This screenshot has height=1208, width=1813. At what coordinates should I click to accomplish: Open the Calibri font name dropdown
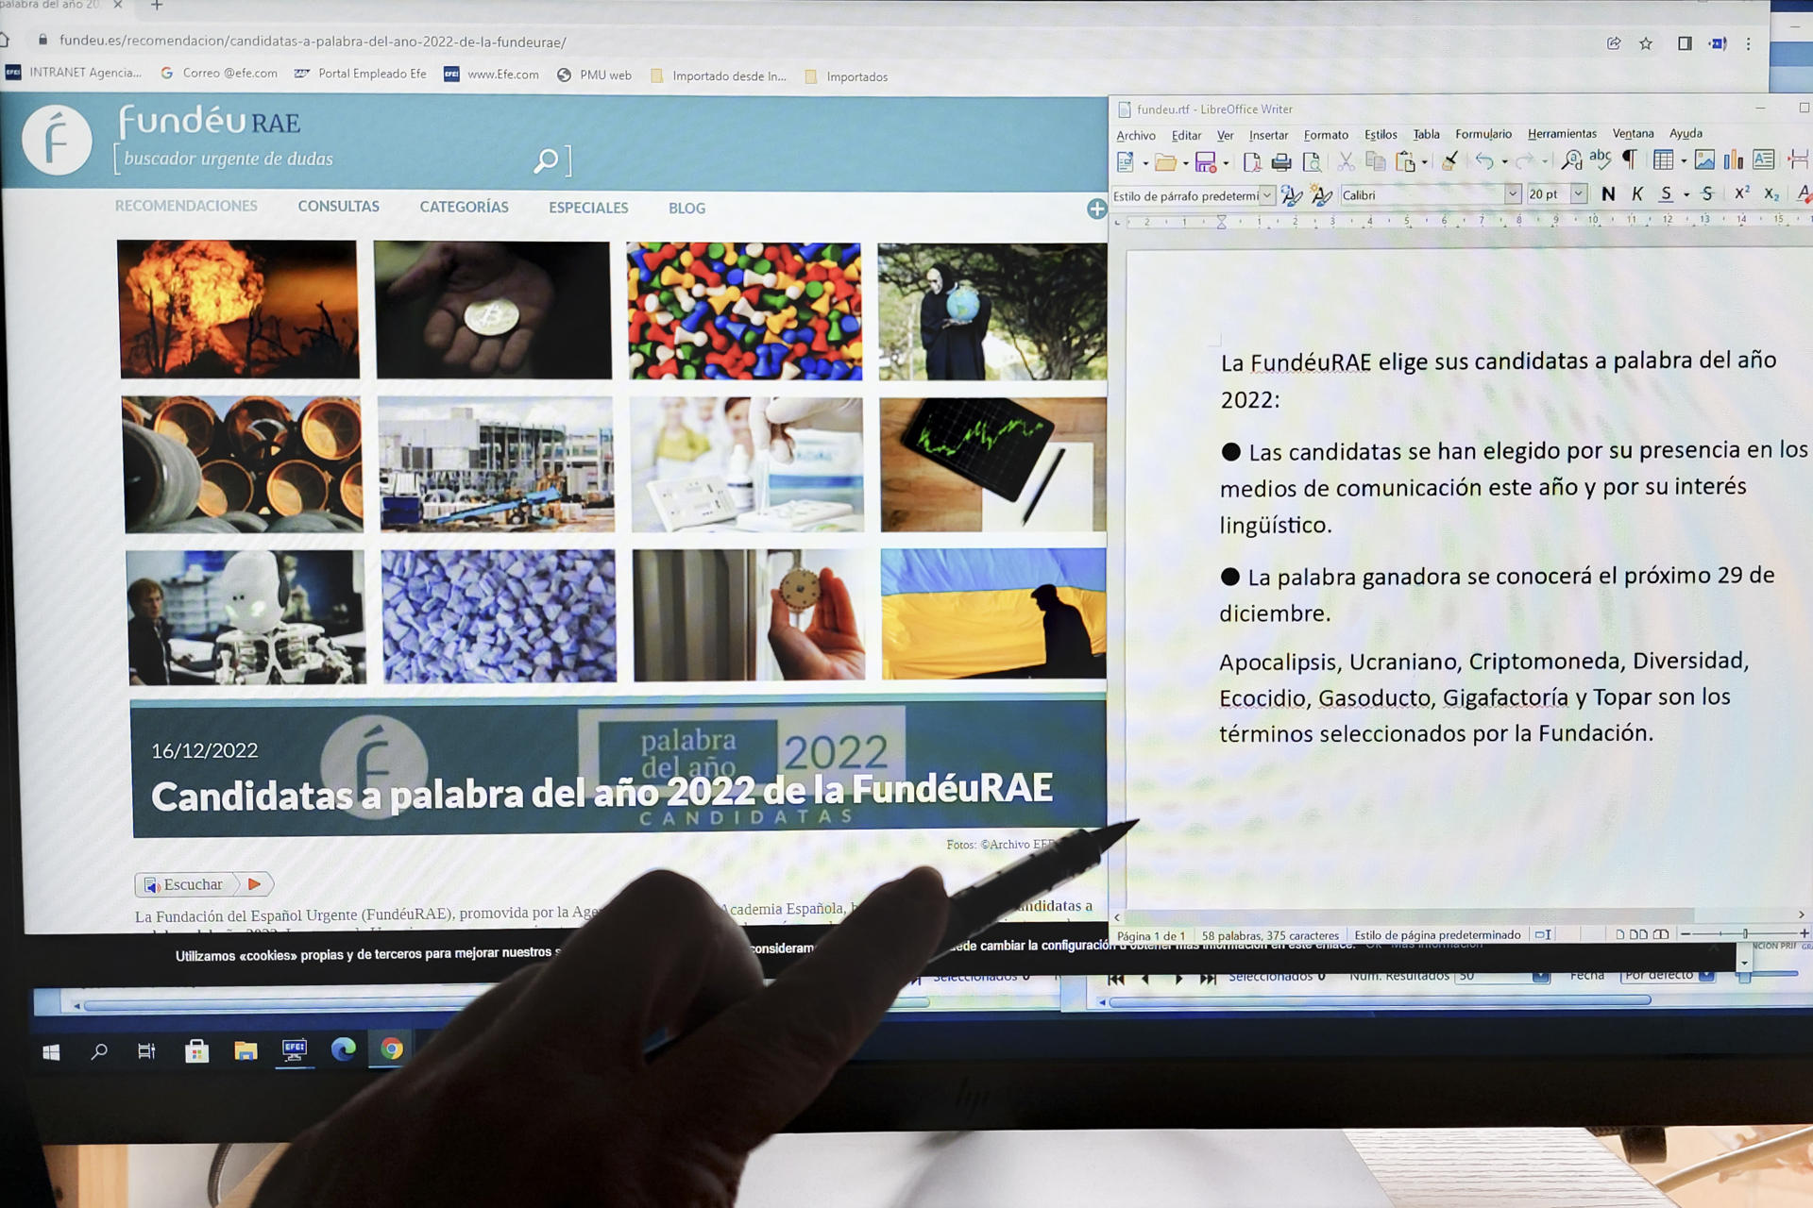[1513, 194]
